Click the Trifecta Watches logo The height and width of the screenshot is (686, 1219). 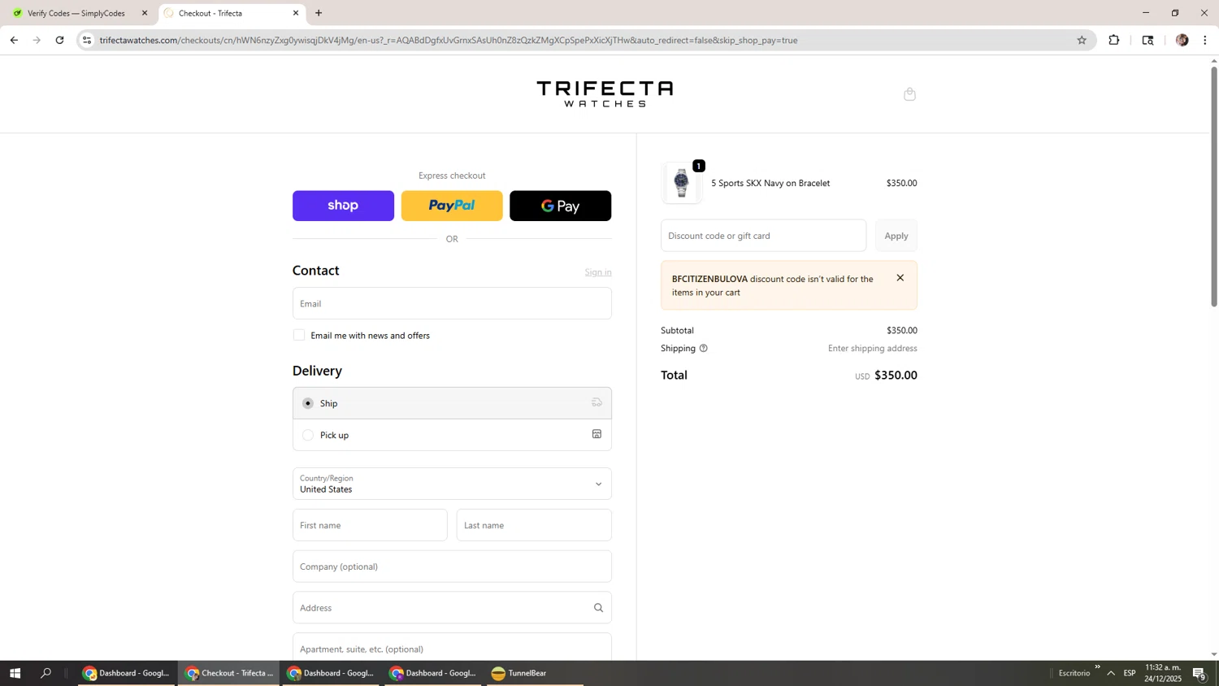(x=605, y=93)
